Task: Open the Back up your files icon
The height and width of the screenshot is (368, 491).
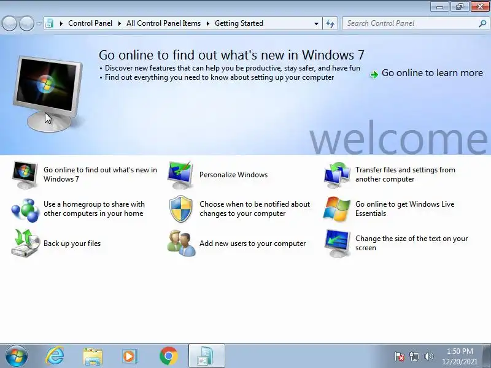Action: pyautogui.click(x=25, y=243)
